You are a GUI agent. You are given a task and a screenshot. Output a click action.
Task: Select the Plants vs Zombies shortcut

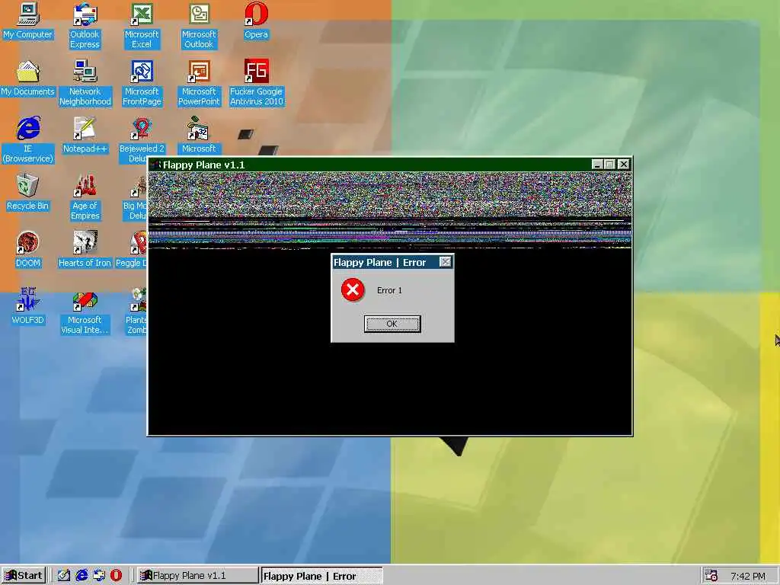tap(136, 312)
